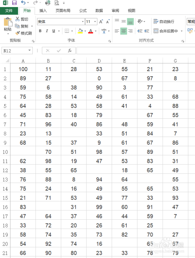Viewport: 195px width, 258px height.
Task: Toggle italic formatting
Action: pos(47,31)
